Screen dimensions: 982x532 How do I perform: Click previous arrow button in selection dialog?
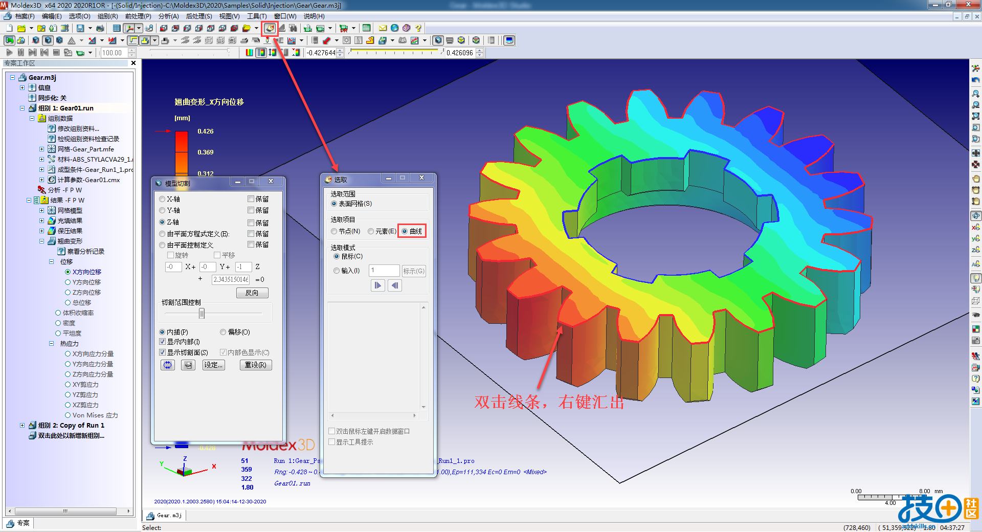click(395, 285)
